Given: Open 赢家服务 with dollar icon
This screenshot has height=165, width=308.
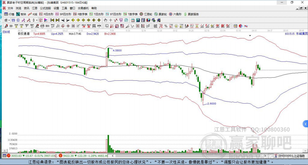Looking at the screenshot, I should click(x=191, y=14).
